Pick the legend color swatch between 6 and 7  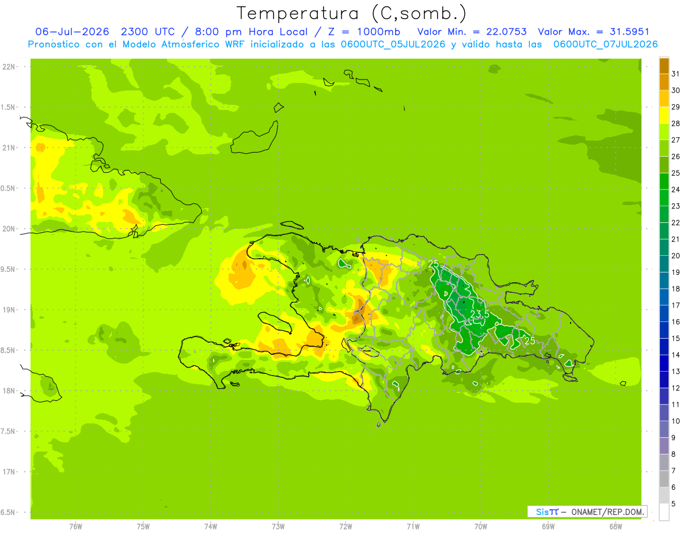coord(664,479)
